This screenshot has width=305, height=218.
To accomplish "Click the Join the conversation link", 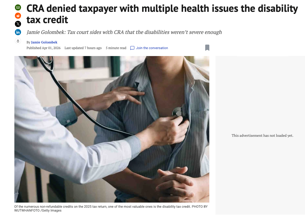I will click(152, 48).
